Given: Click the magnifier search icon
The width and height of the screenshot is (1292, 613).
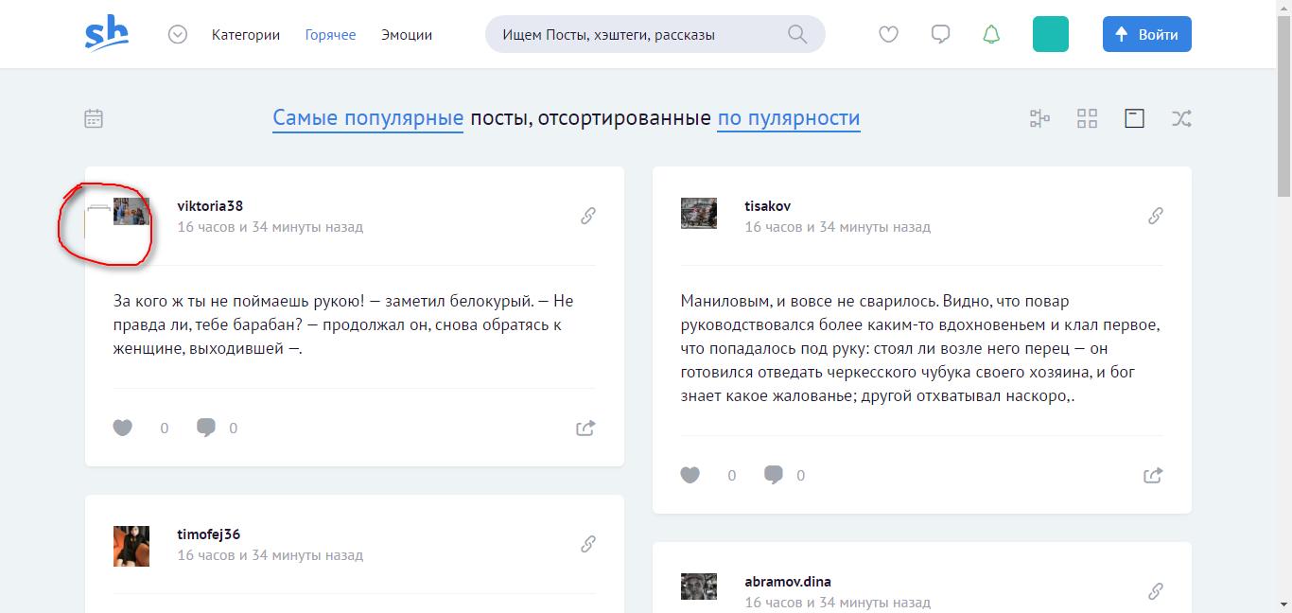Looking at the screenshot, I should pyautogui.click(x=797, y=35).
